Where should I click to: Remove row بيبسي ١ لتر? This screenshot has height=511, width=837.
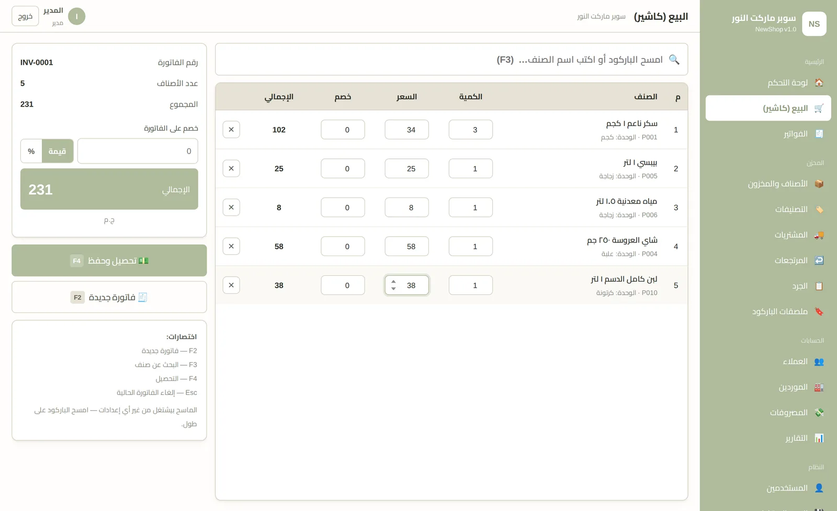pos(231,168)
